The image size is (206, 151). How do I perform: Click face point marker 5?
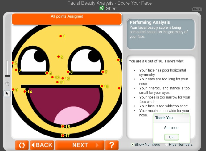click(x=59, y=57)
